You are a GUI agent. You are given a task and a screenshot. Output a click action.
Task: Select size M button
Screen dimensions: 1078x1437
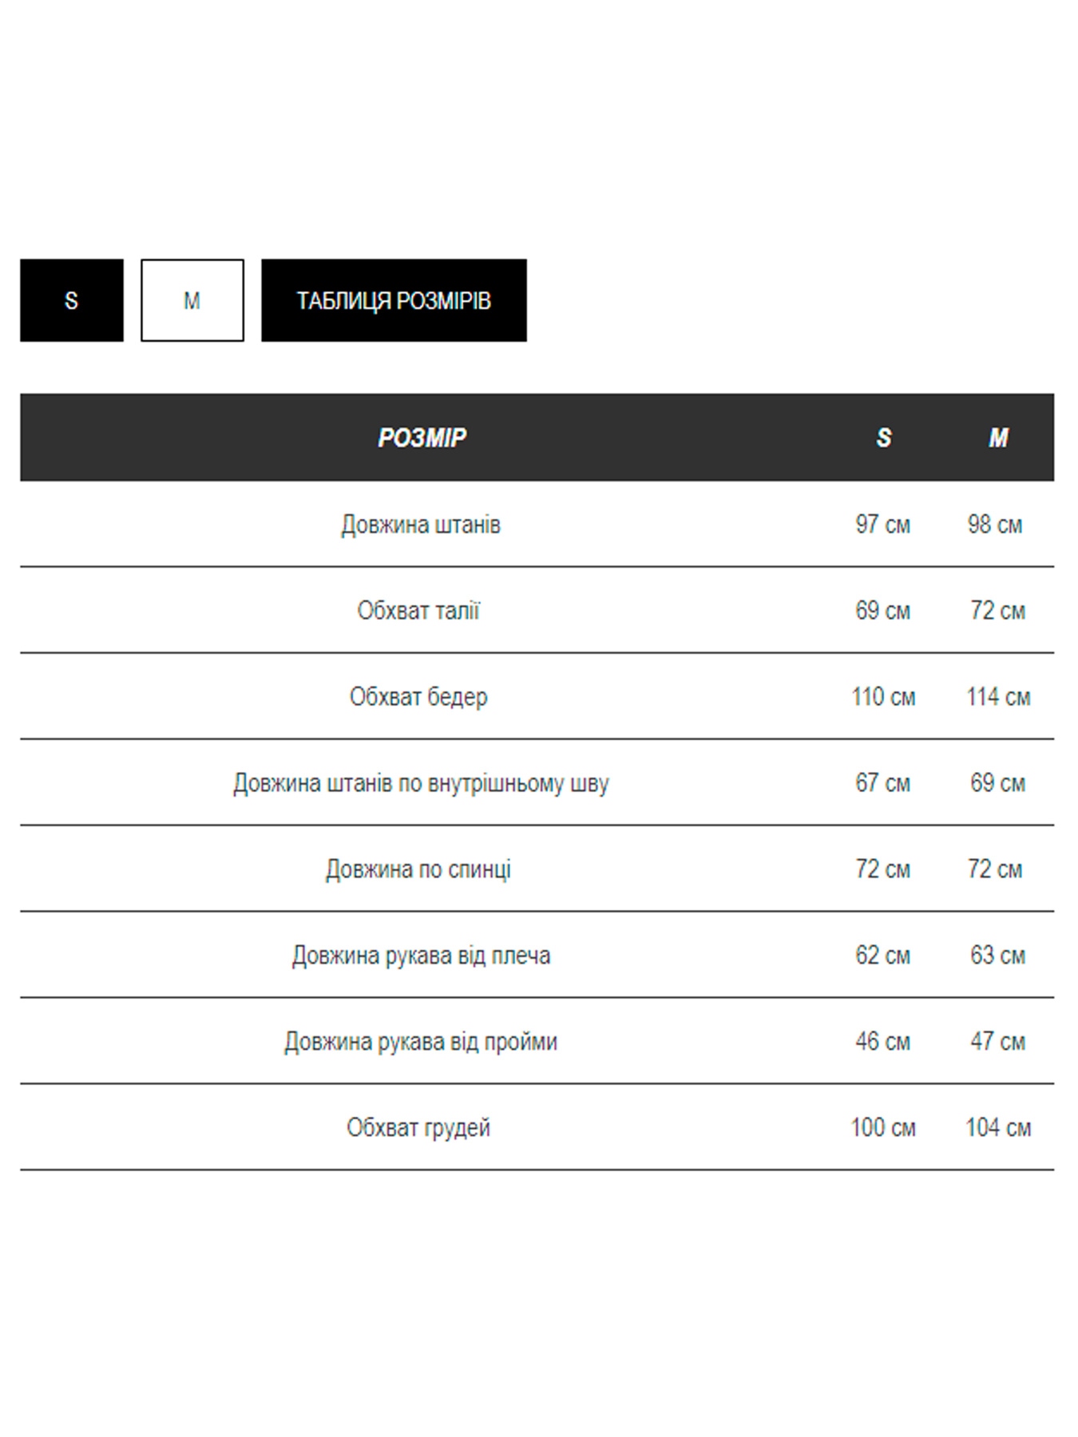[x=192, y=300]
